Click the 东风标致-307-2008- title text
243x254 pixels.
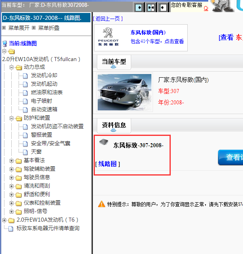pos(138,145)
